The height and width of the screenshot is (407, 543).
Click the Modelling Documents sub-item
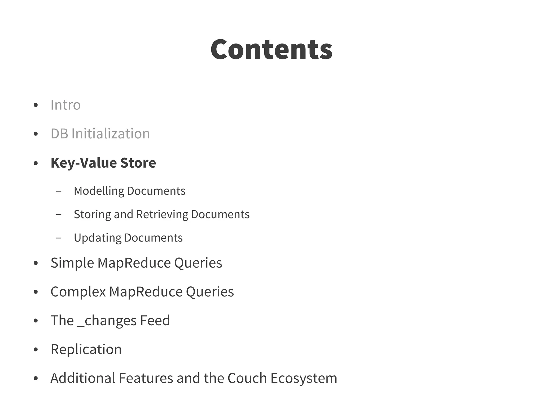coord(129,191)
